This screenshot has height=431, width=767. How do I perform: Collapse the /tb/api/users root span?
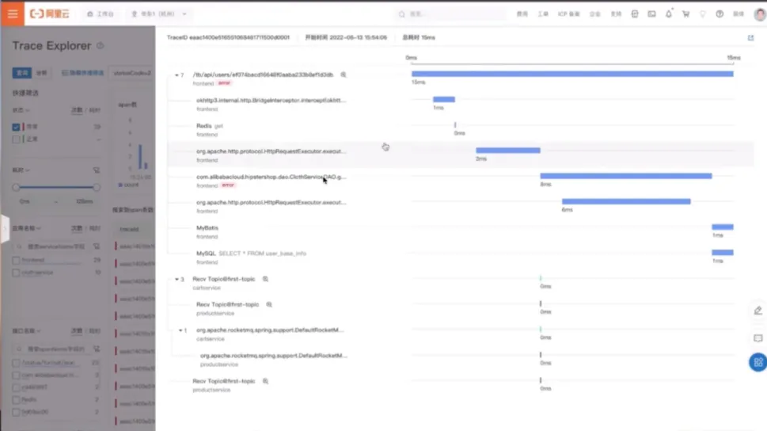pos(177,75)
